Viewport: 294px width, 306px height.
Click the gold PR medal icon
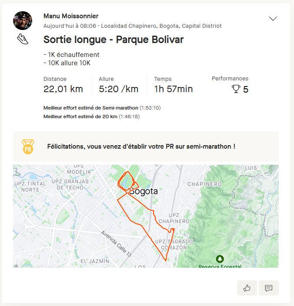coord(28,146)
